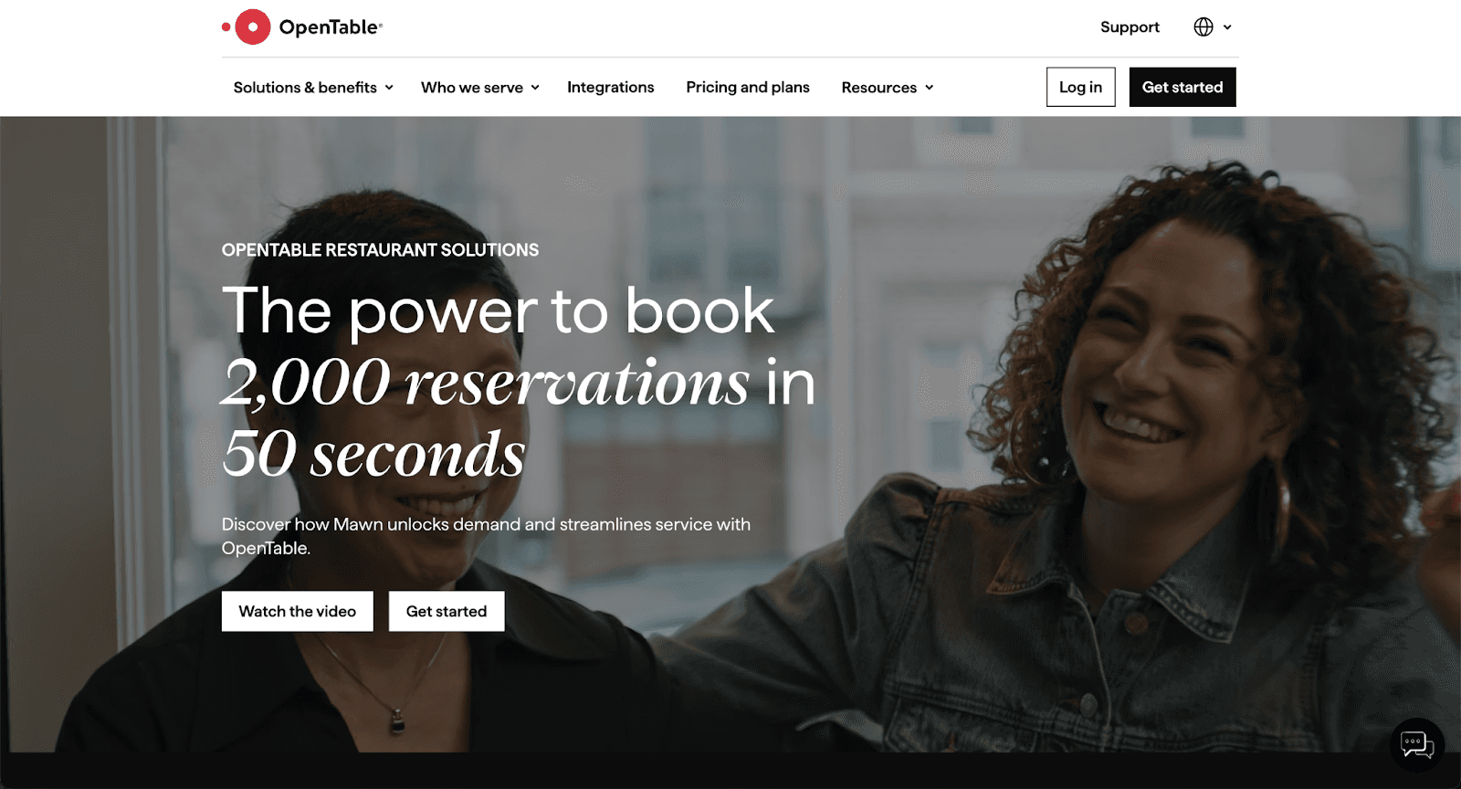Click the chevron next to Solutions & benefits
The width and height of the screenshot is (1461, 789).
[x=389, y=88]
